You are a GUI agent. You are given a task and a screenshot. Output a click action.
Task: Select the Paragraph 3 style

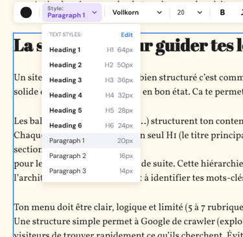pos(91,171)
